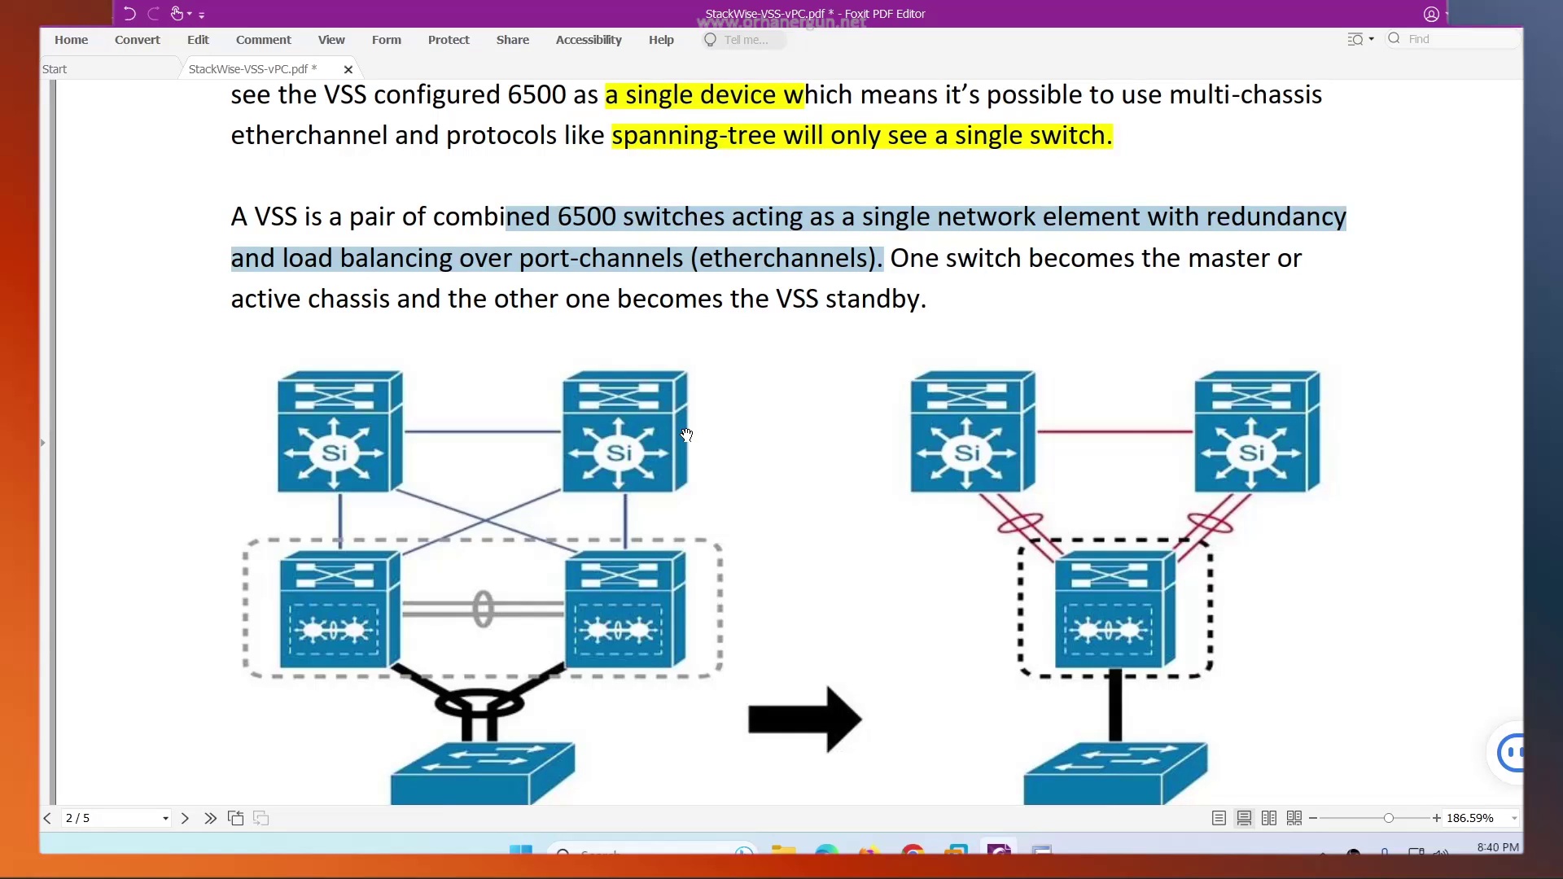Click the Start tab in editor
The image size is (1563, 879).
click(x=54, y=68)
